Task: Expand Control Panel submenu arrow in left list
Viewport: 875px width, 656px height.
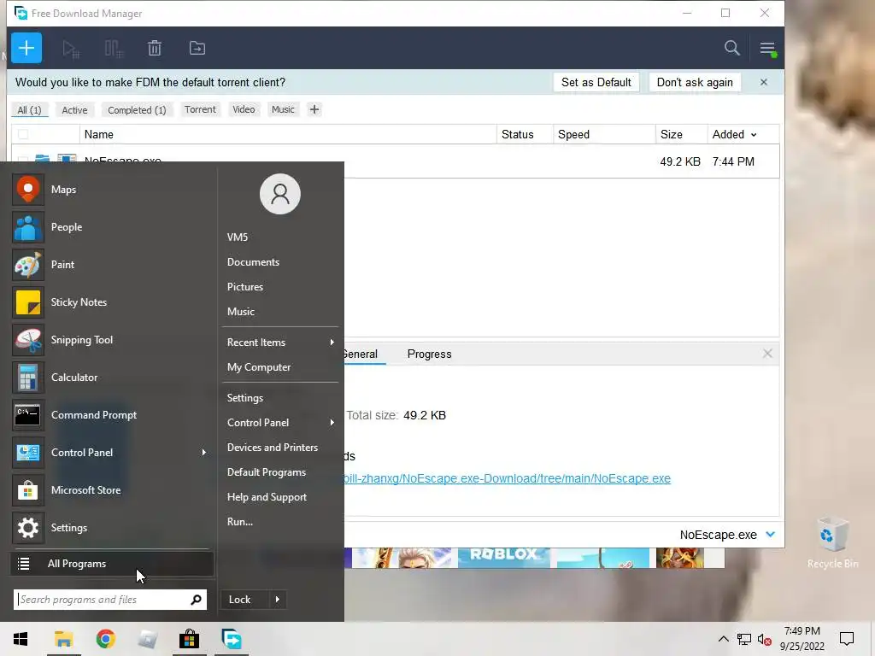Action: coord(203,453)
